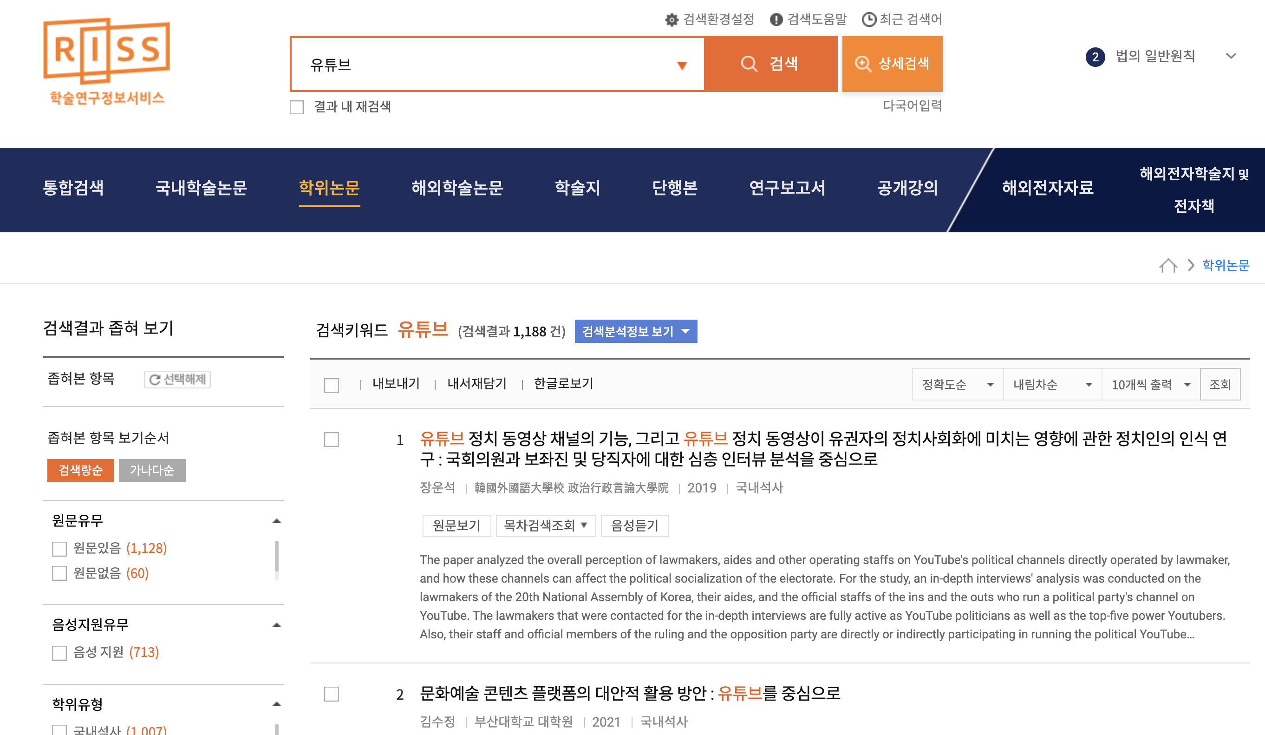Reset narrowed filters with refresh icon

coord(177,380)
